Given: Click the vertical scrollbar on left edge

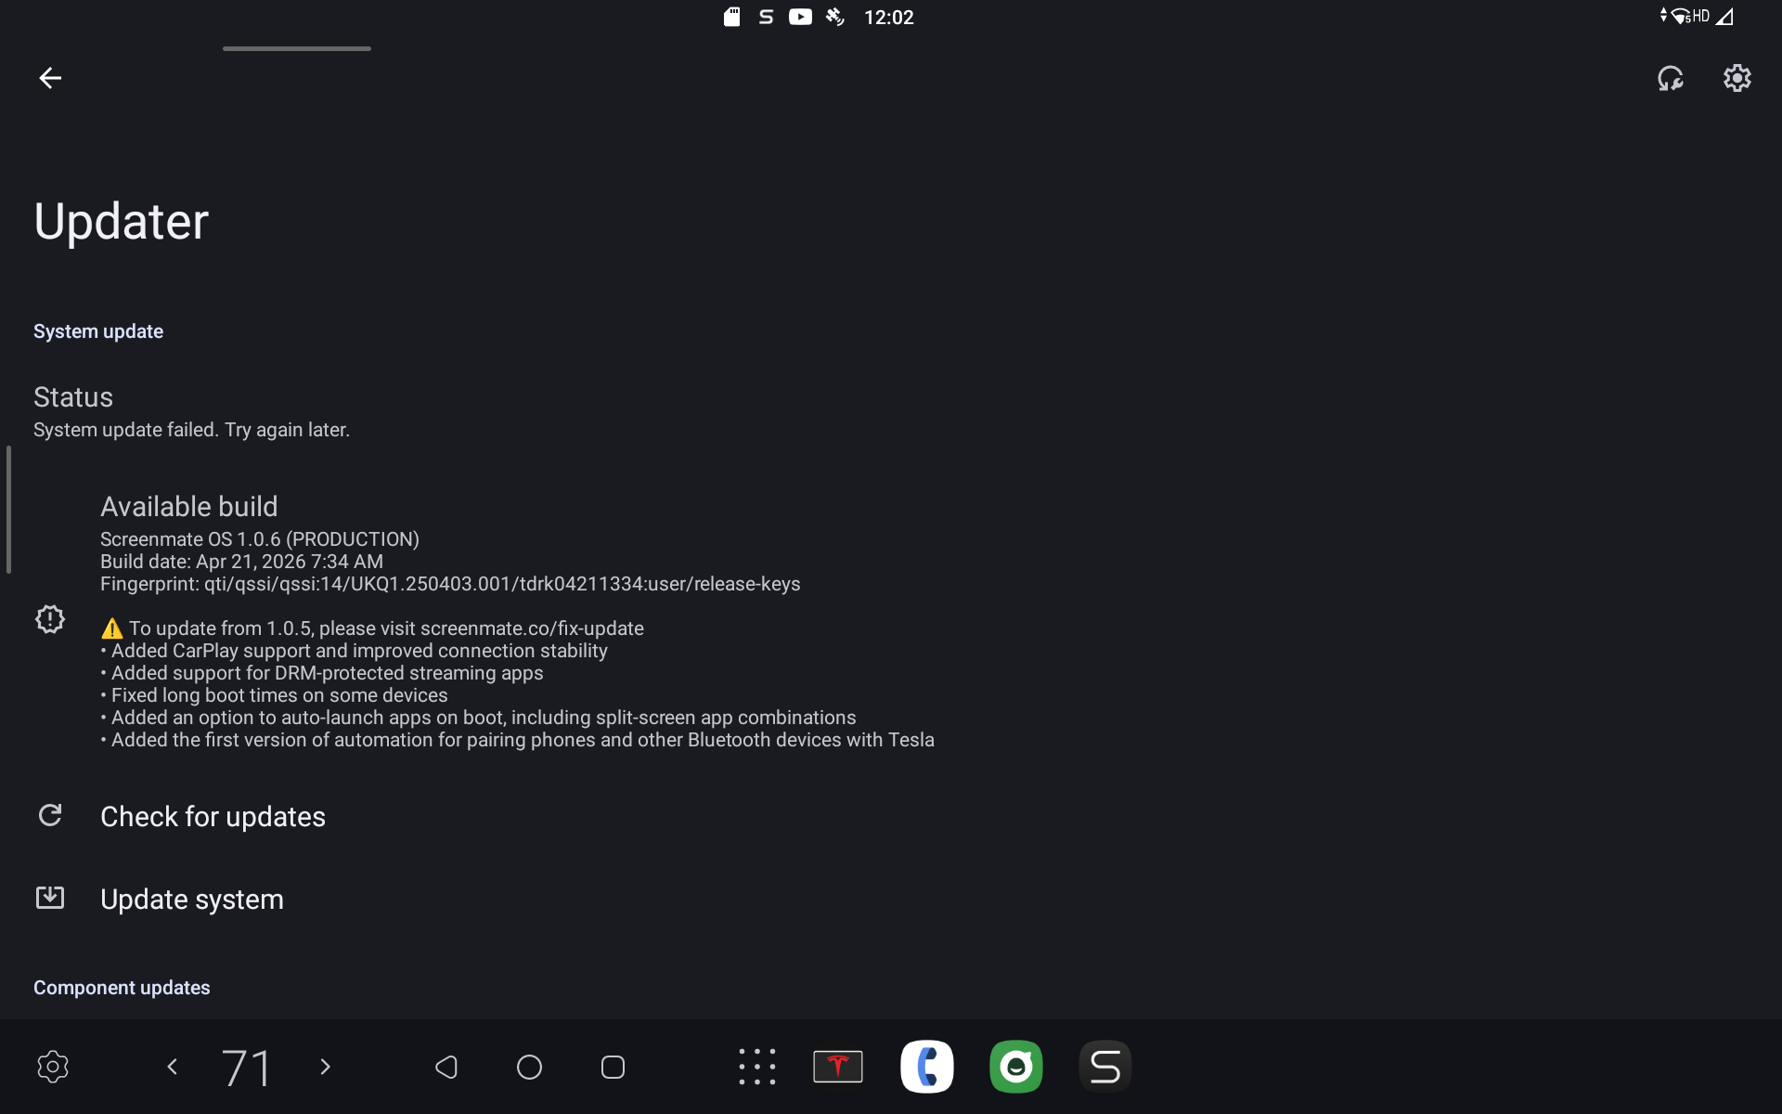Looking at the screenshot, I should pyautogui.click(x=8, y=510).
